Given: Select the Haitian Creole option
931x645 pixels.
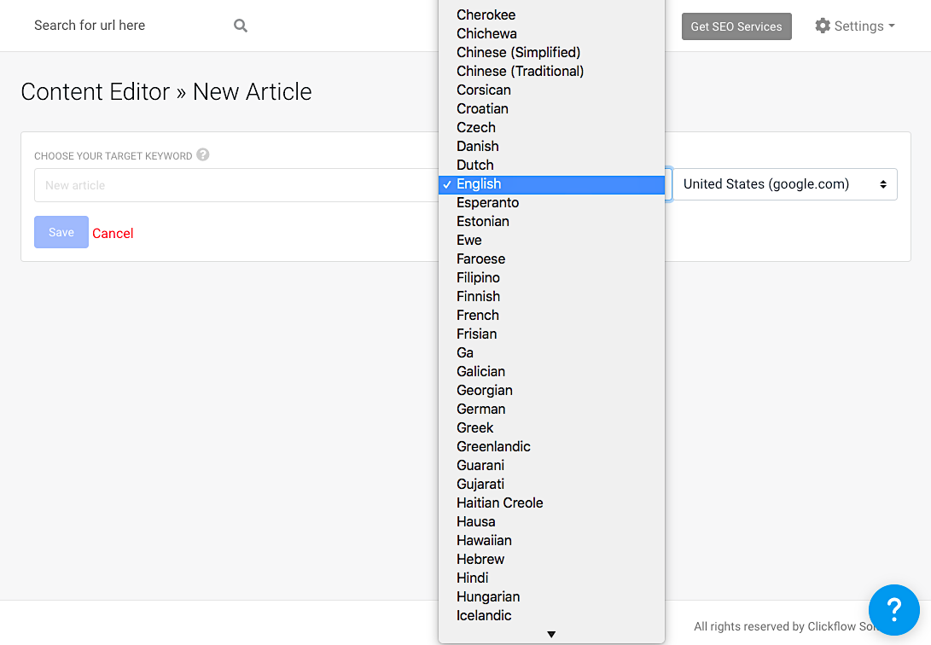Looking at the screenshot, I should (x=551, y=503).
